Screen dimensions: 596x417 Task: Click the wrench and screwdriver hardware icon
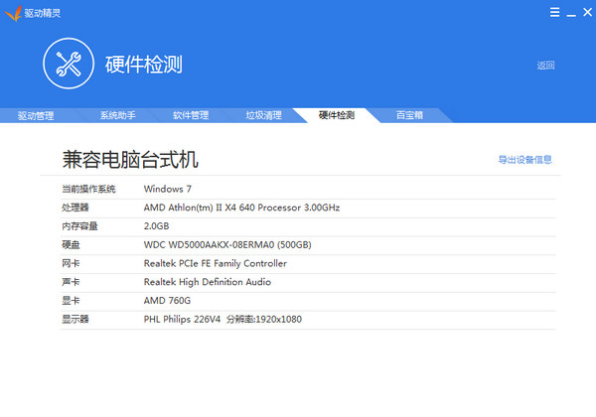point(69,65)
